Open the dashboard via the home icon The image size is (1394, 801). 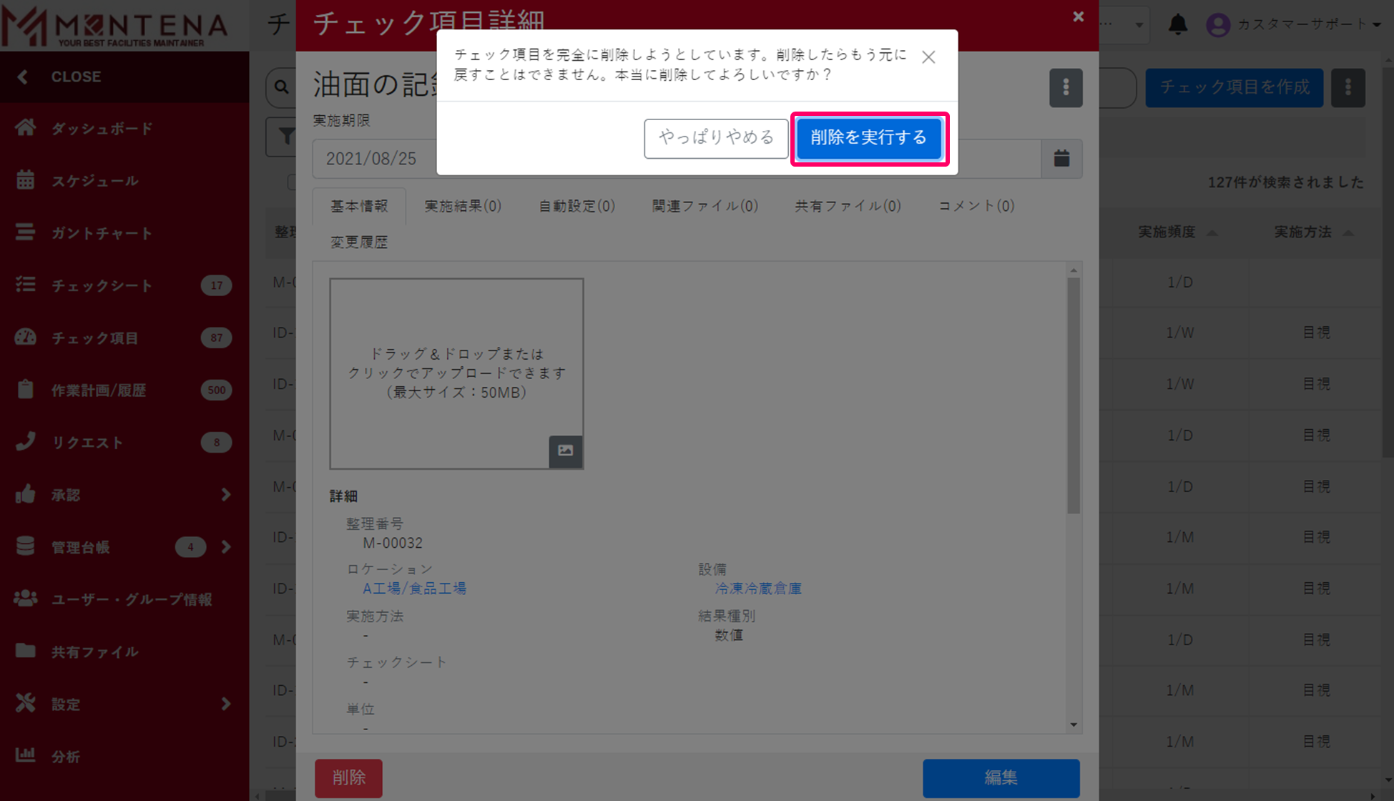(x=26, y=128)
